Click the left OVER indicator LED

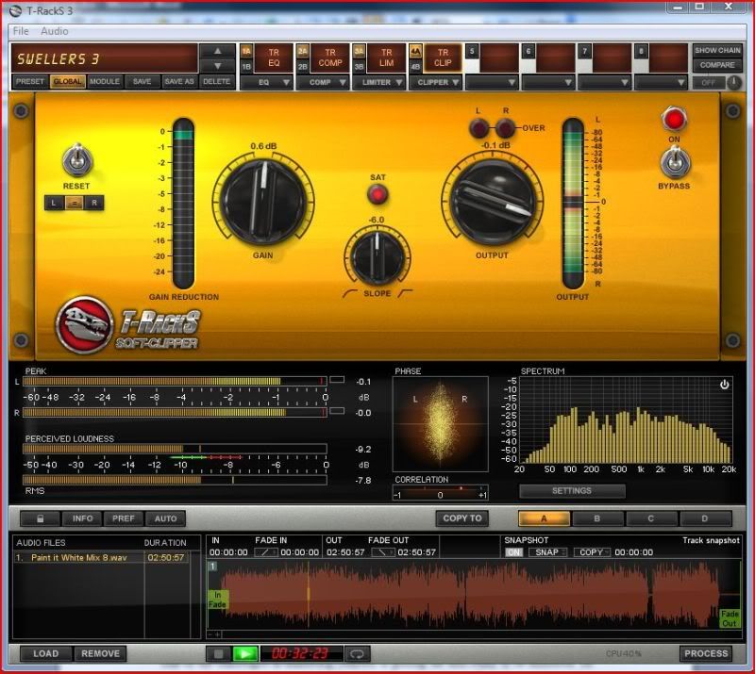478,128
